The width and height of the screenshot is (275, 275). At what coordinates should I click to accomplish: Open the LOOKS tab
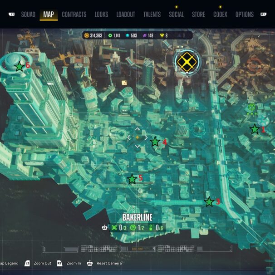pyautogui.click(x=101, y=15)
